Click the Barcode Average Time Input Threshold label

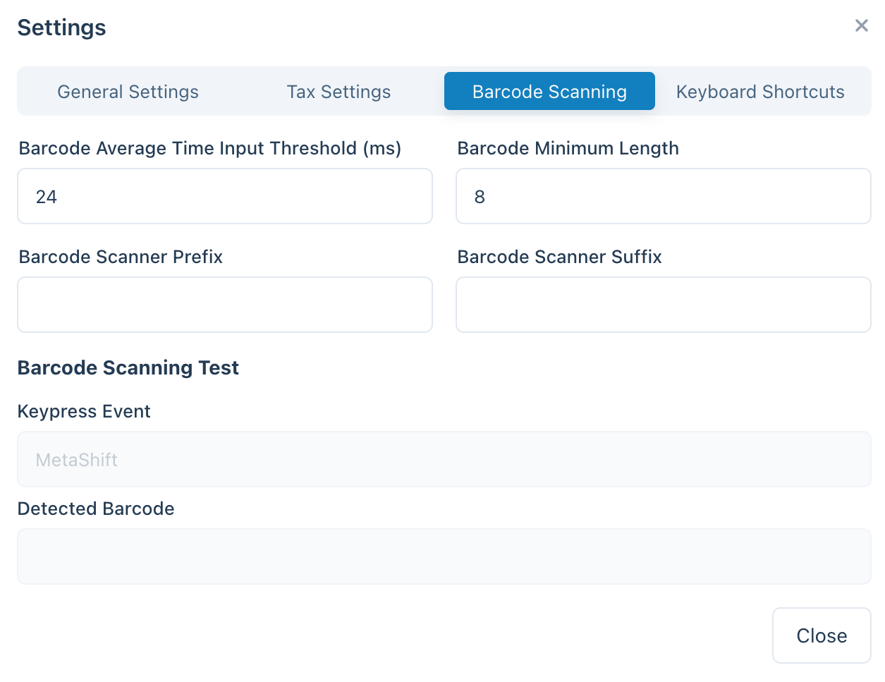coord(210,148)
